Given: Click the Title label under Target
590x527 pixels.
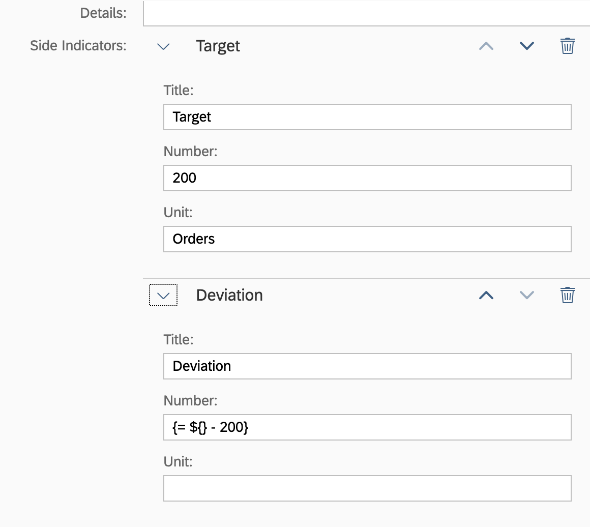Looking at the screenshot, I should [178, 90].
